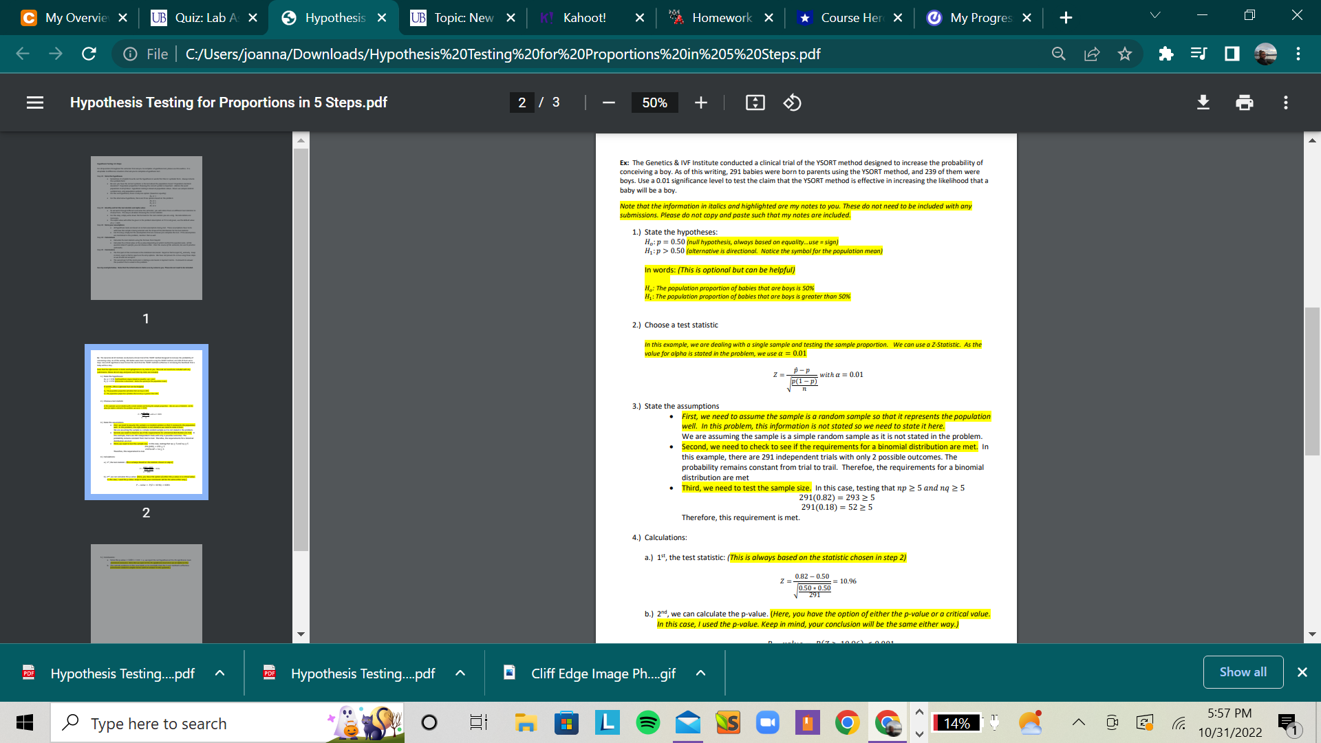Bookmark this page with the star icon
The width and height of the screenshot is (1321, 743).
[1125, 54]
